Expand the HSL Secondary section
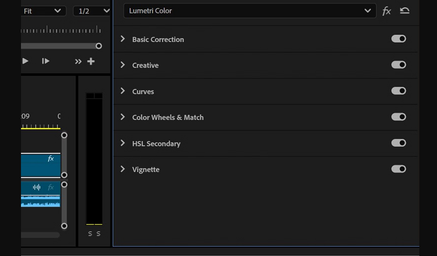 123,143
